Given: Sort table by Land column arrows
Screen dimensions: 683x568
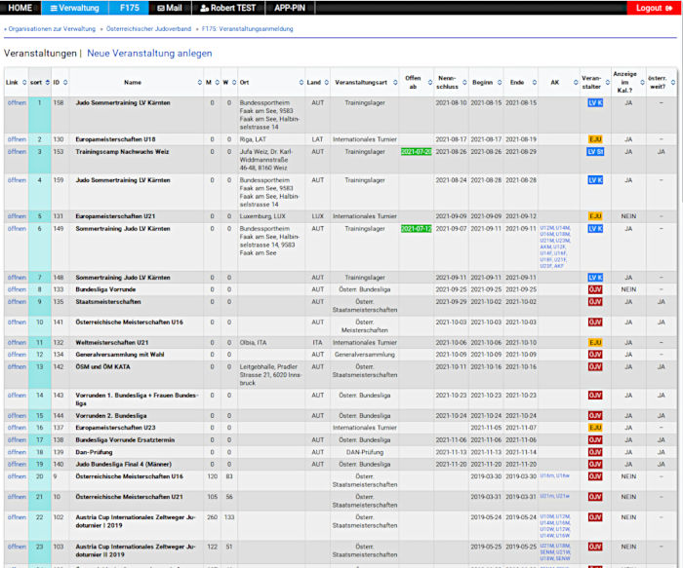Looking at the screenshot, I should pos(326,82).
